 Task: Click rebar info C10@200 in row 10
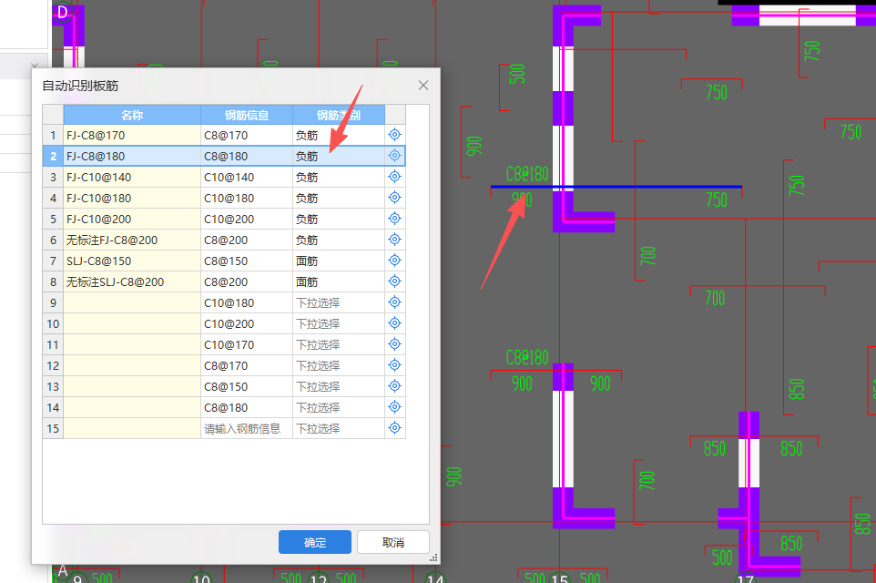point(247,323)
